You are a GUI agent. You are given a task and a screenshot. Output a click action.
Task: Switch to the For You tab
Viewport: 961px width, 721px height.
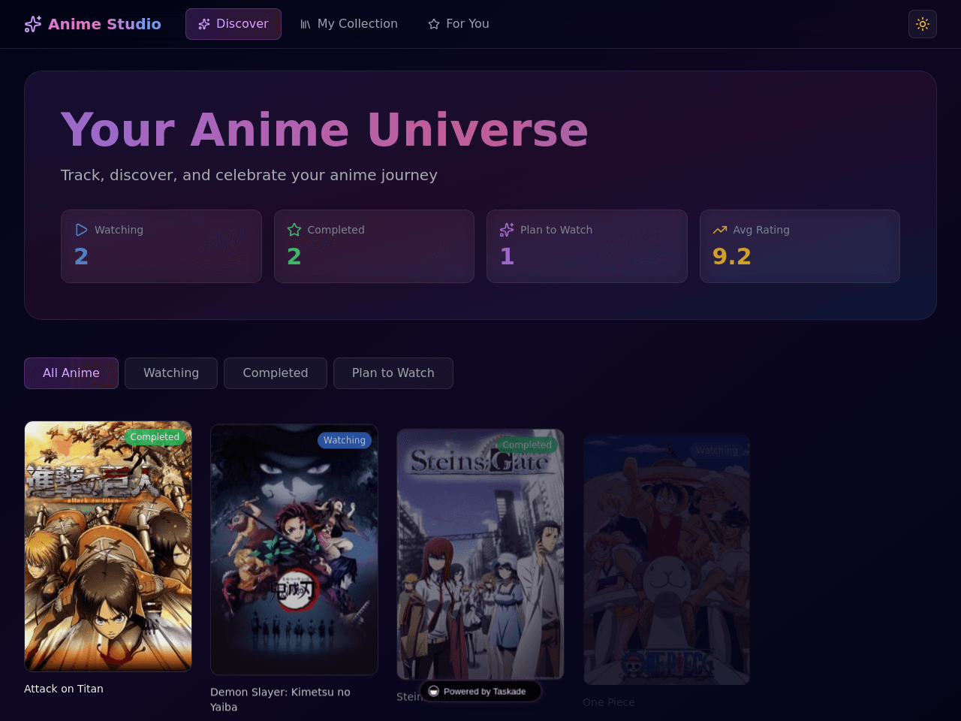pos(459,24)
